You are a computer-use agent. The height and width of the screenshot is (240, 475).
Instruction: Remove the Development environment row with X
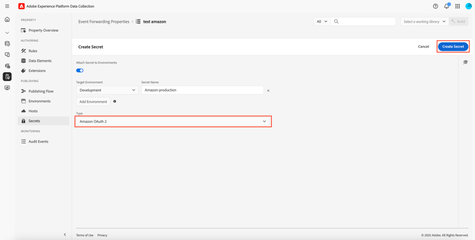[268, 90]
